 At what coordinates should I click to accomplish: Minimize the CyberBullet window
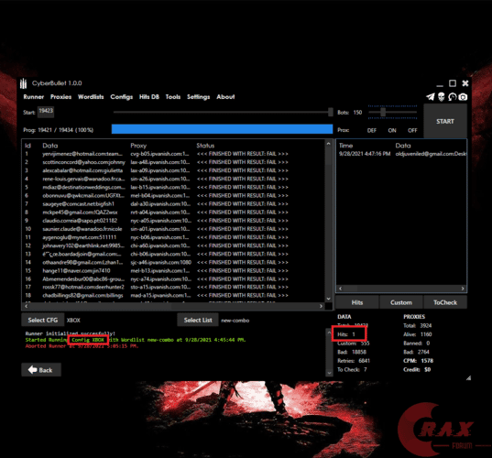coord(440,85)
